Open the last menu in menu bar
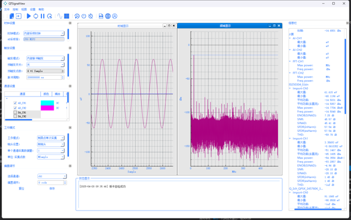Image resolution: width=351 pixels, height=220 pixels. 41,9
